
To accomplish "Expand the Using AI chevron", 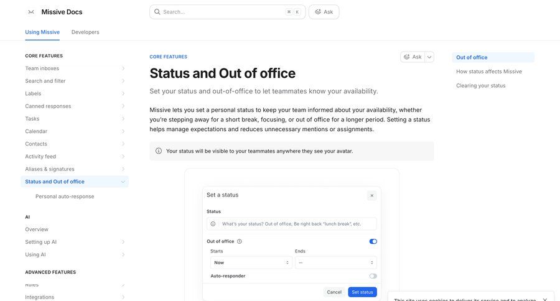I will pyautogui.click(x=123, y=254).
